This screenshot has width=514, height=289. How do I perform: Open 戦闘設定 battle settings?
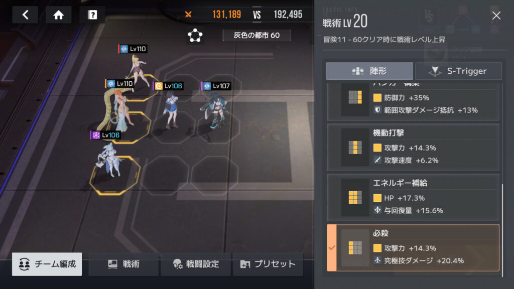196,264
